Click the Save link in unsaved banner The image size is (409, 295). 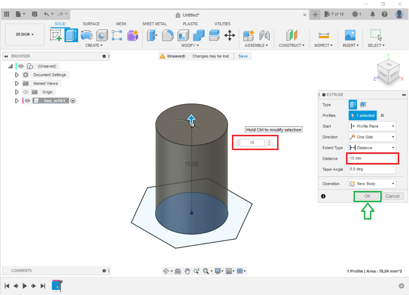pyautogui.click(x=243, y=56)
